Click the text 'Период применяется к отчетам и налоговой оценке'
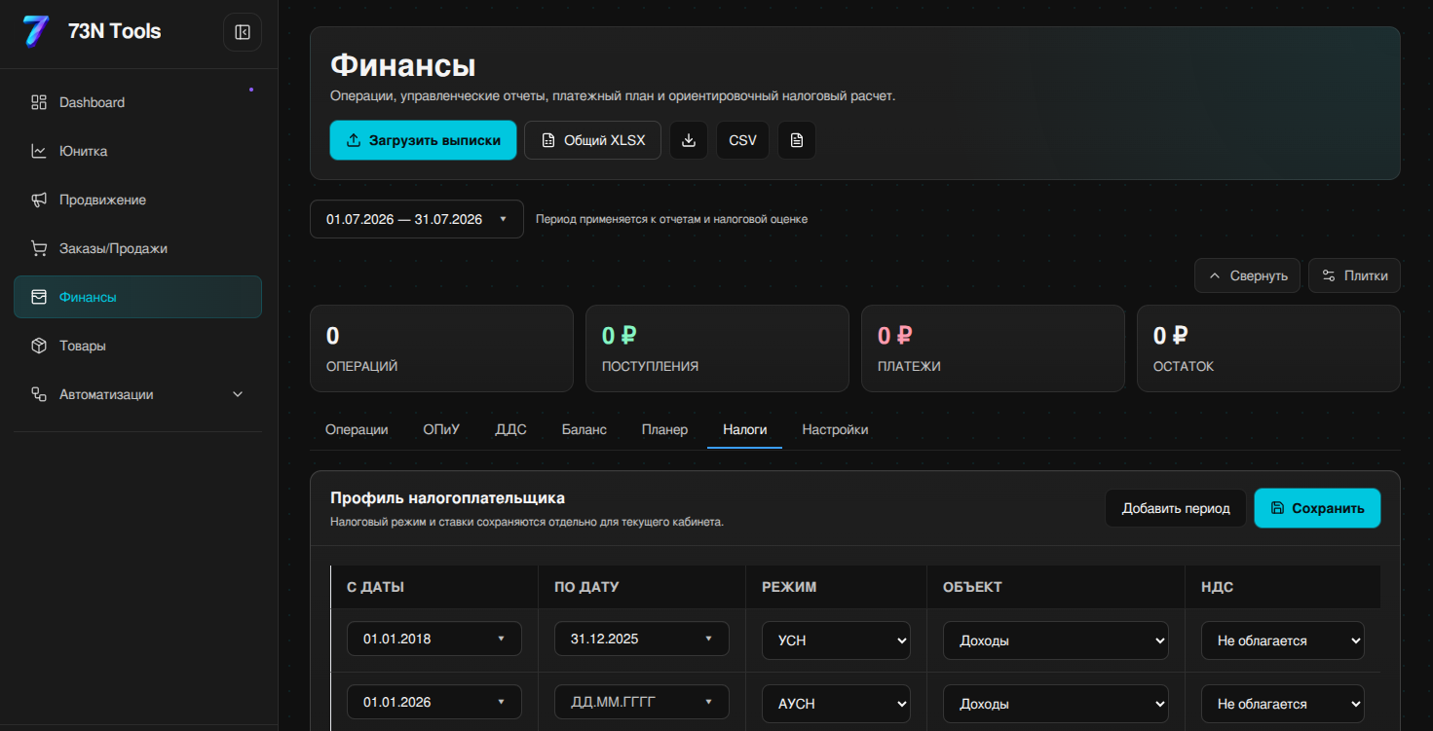Viewport: 1433px width, 731px height. (671, 219)
